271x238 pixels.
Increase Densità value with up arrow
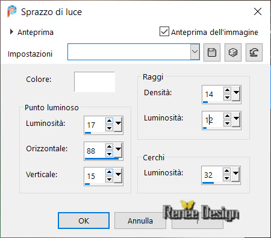[227, 90]
